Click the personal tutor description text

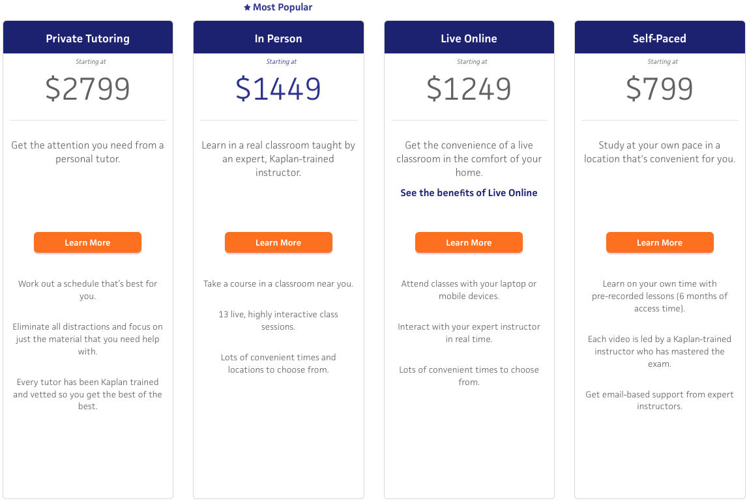87,152
